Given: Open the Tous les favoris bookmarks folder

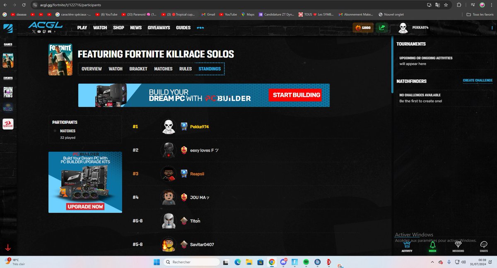Looking at the screenshot, I should (x=480, y=14).
